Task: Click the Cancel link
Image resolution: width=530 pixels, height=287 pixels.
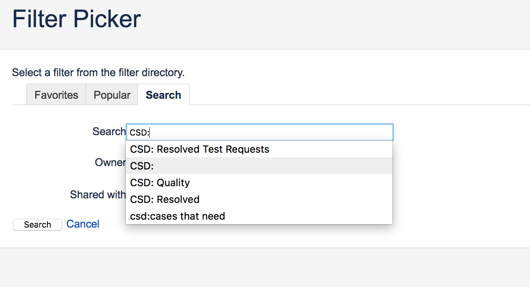Action: [x=83, y=224]
